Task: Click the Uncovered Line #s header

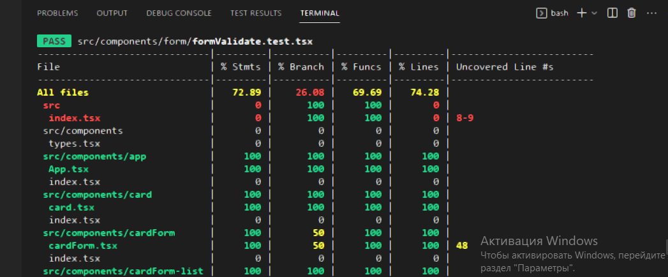Action: point(505,67)
